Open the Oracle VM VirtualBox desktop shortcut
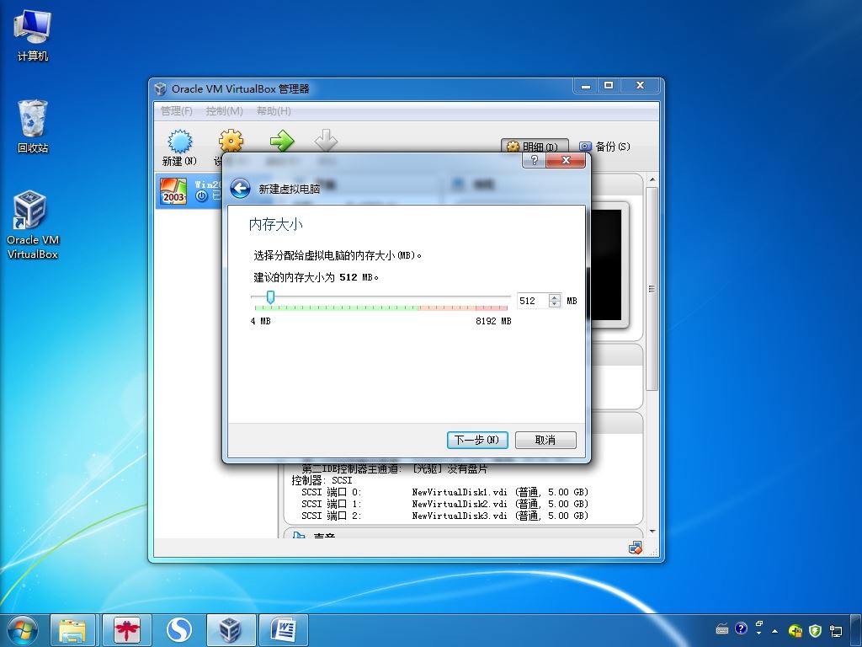Screen dimensions: 862x647 (33, 224)
